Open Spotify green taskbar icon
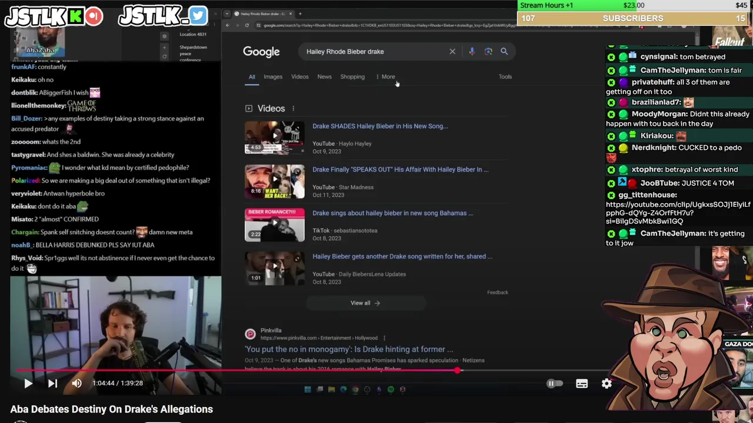Image resolution: width=753 pixels, height=423 pixels. 391,389
